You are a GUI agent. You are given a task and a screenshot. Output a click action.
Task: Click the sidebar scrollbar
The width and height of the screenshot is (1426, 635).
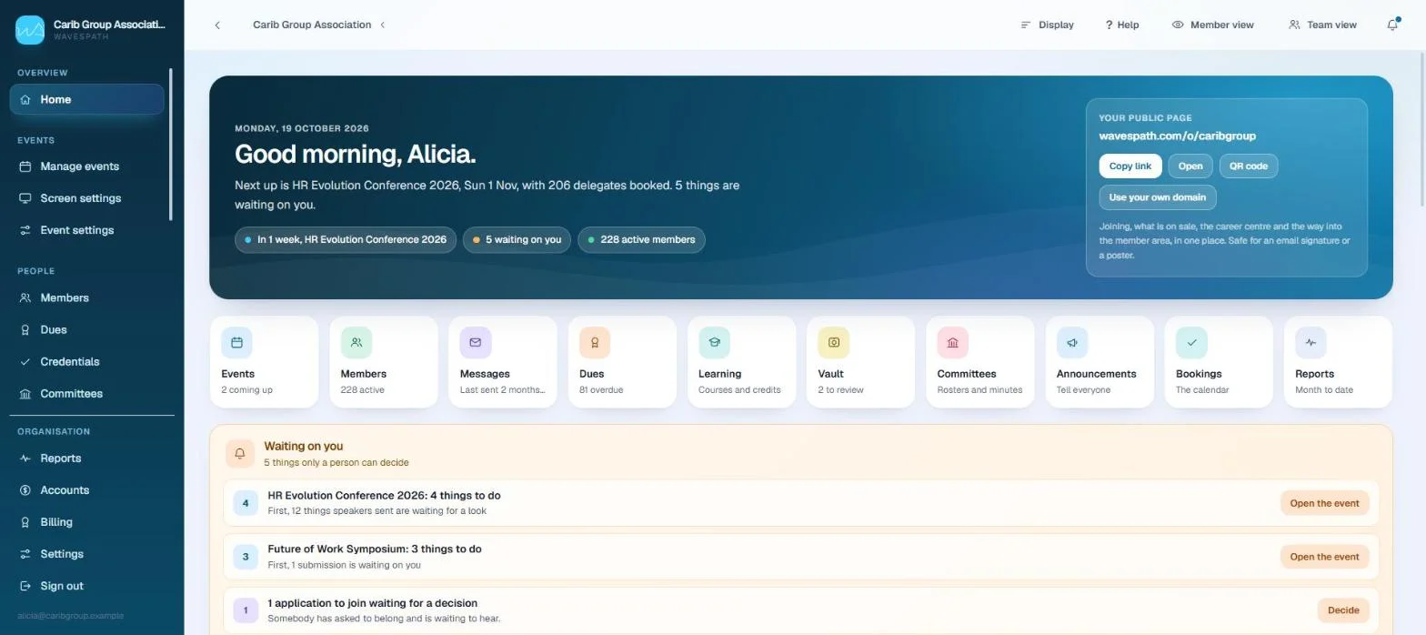[x=171, y=146]
